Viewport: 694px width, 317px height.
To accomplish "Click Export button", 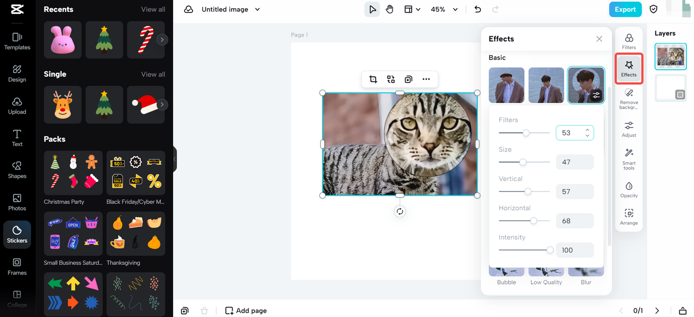I will pos(625,10).
